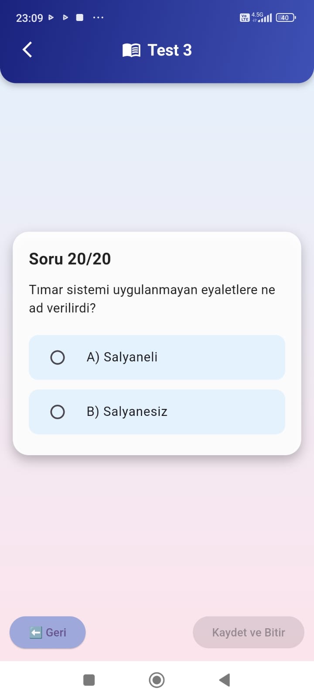Open recent apps with square nav icon

coord(89,680)
